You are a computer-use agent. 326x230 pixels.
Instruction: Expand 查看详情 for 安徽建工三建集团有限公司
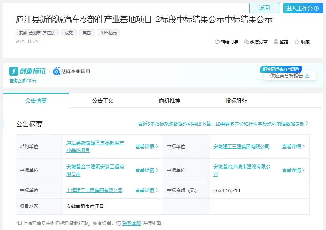pyautogui.click(x=293, y=147)
